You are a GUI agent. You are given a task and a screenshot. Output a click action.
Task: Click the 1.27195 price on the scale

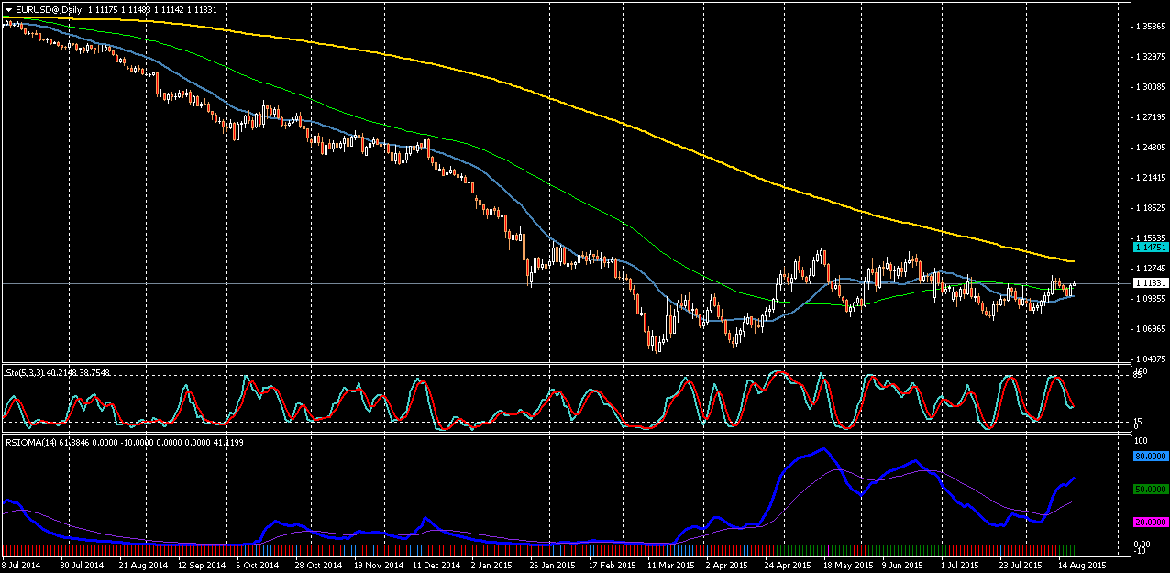[1149, 117]
